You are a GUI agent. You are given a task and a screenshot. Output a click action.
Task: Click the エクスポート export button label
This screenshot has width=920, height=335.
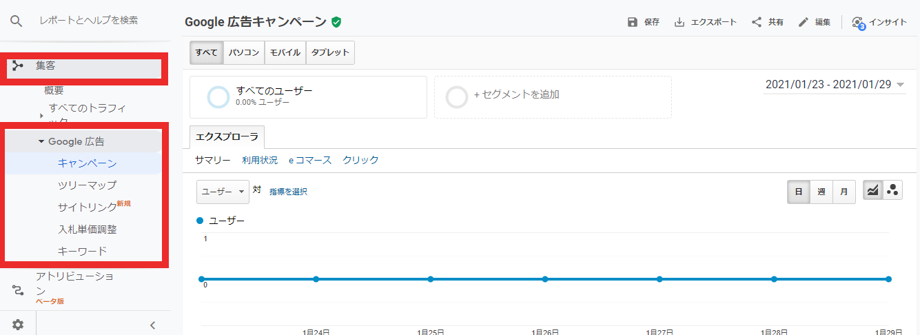point(714,22)
